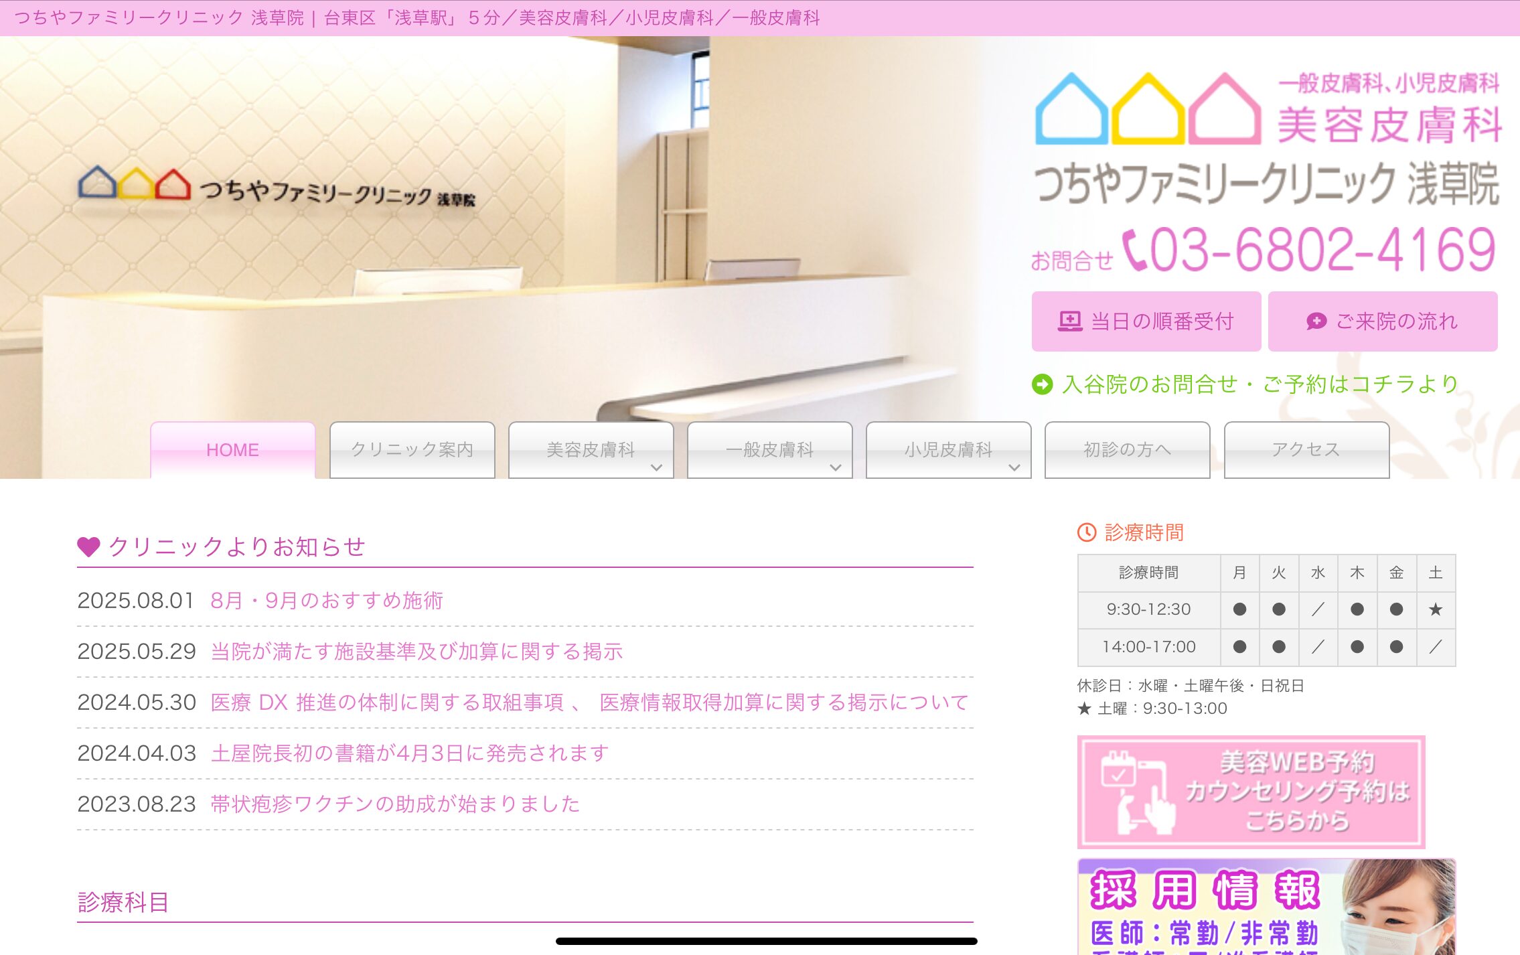Open the 初診の方へ tab
This screenshot has height=955, width=1520.
coord(1127,449)
